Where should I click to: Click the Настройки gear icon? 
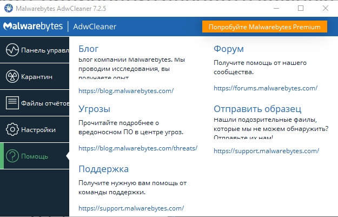point(12,129)
